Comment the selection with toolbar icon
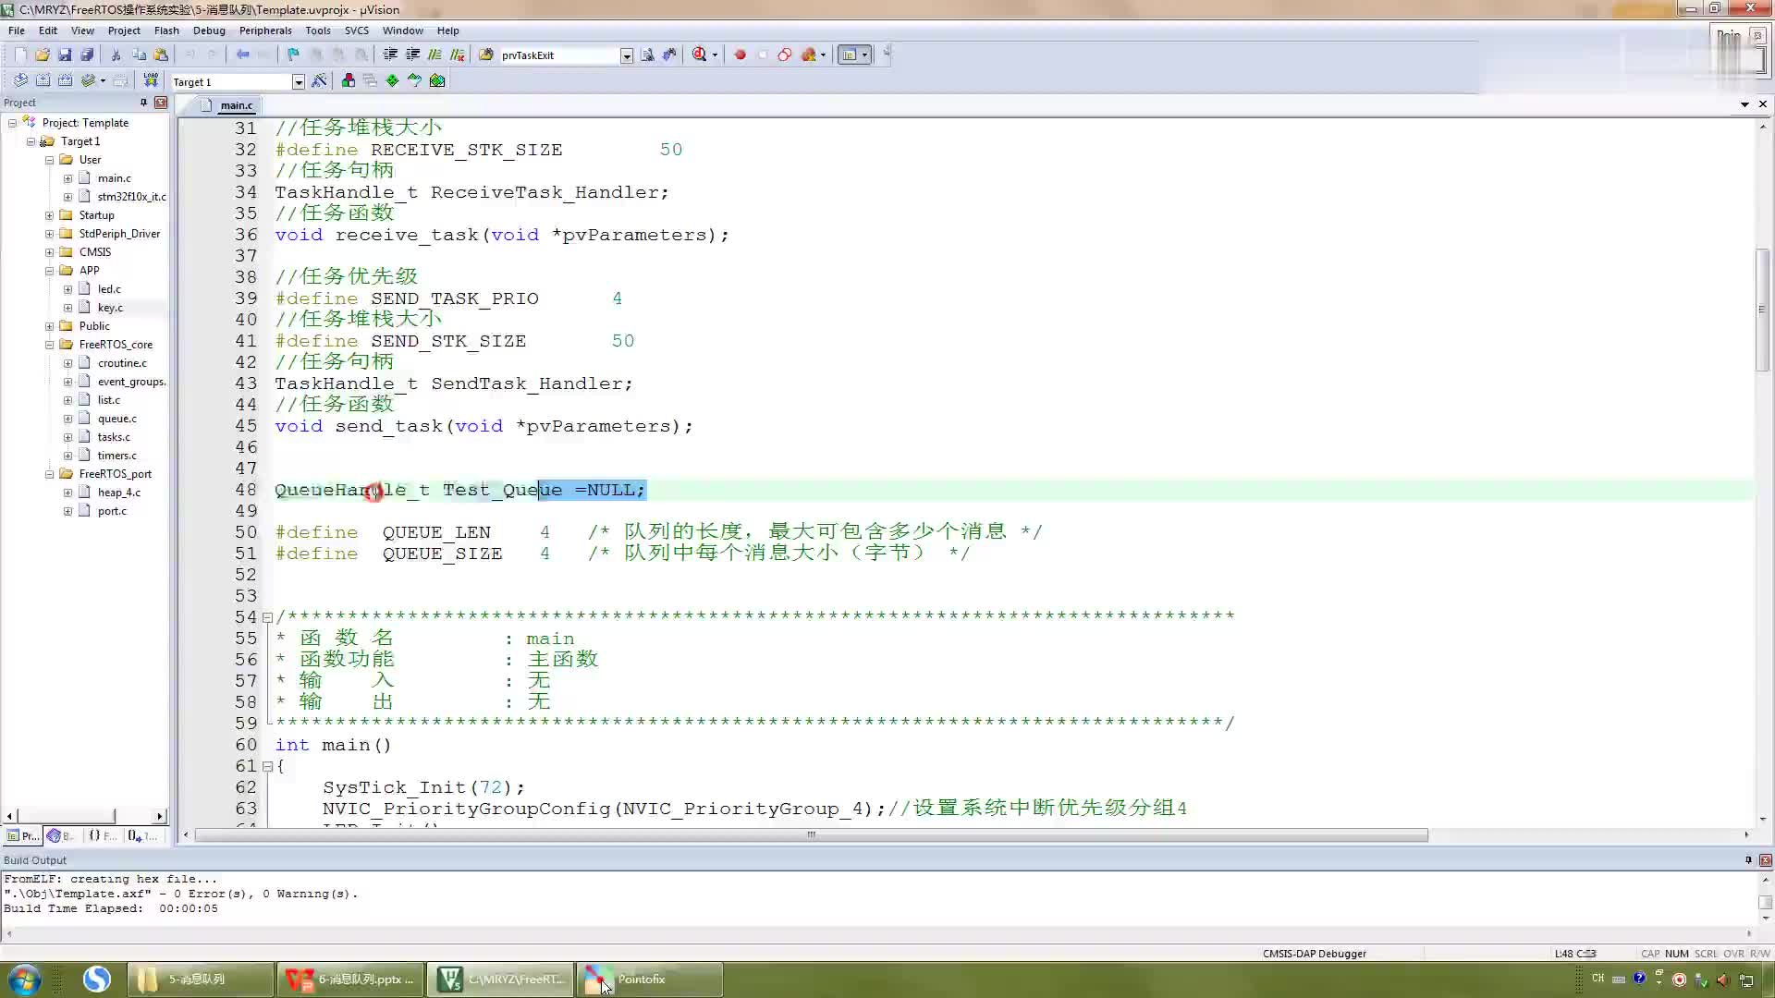The image size is (1775, 998). 435,55
